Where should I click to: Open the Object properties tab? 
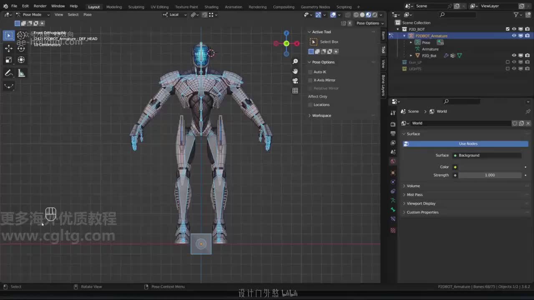[393, 172]
